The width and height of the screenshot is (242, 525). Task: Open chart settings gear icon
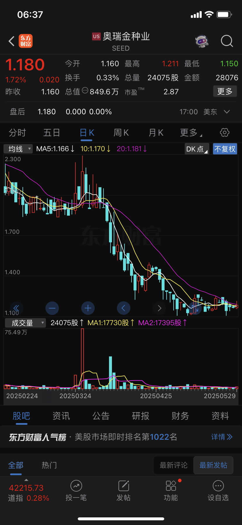[224, 132]
